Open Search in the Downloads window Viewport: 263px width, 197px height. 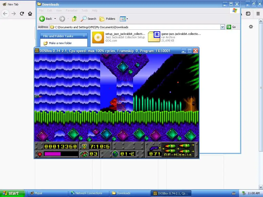pos(88,19)
